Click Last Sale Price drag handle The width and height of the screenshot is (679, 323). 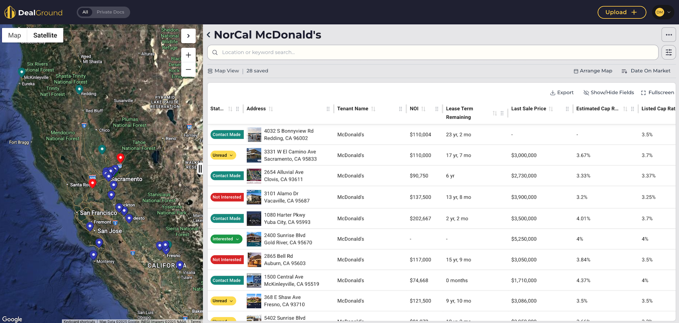567,109
